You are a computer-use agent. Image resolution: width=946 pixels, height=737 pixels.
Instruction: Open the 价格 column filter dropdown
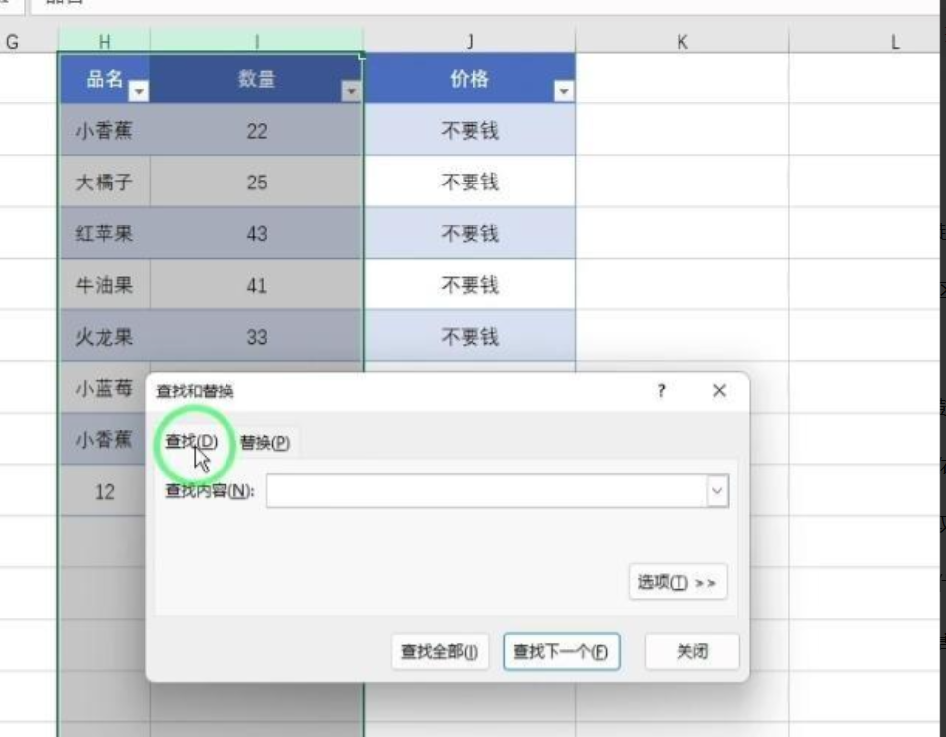[x=563, y=91]
